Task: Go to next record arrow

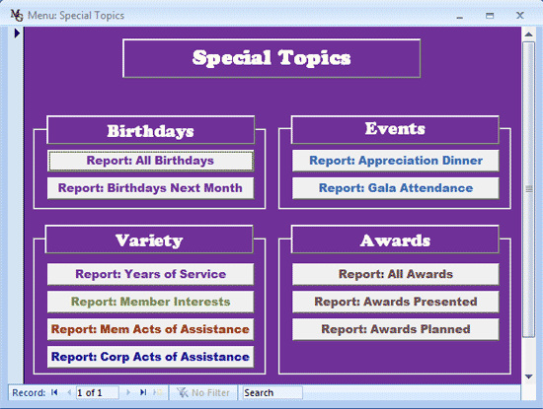Action: pos(128,392)
